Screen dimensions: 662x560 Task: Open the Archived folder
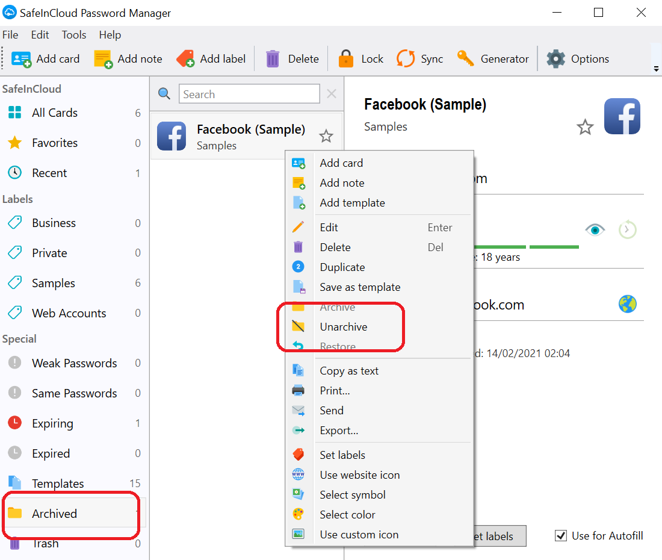(x=74, y=514)
